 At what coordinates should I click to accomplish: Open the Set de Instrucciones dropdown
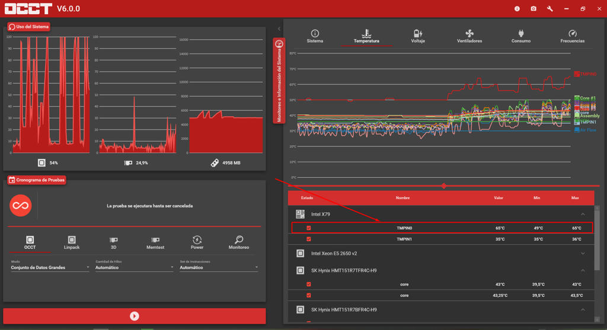[x=219, y=267]
